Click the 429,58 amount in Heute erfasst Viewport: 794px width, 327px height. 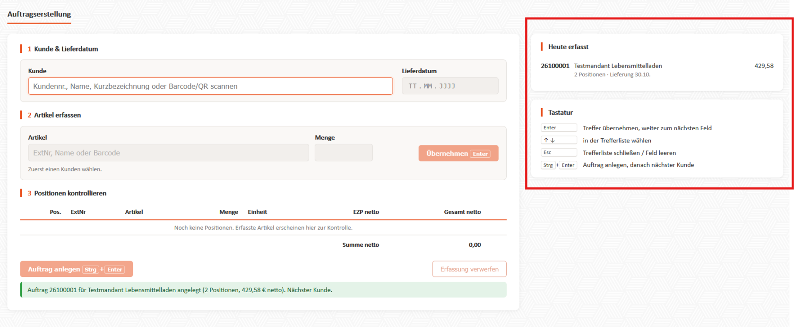[764, 66]
